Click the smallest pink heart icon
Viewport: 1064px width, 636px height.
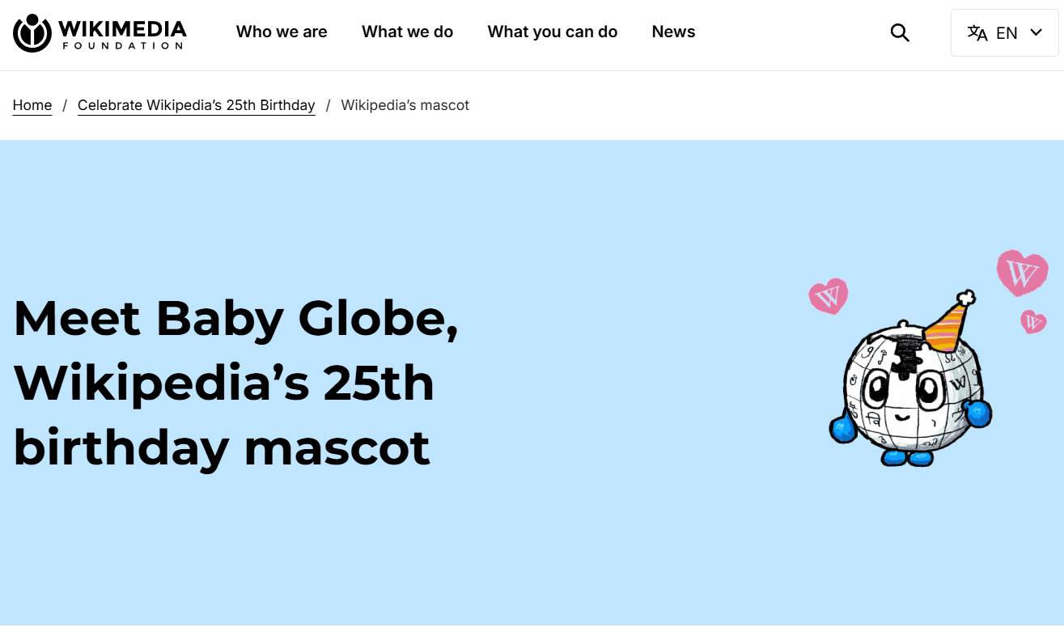(x=1033, y=321)
